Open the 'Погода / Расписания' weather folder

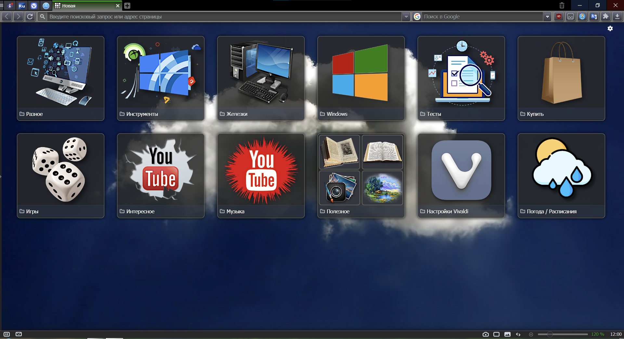click(x=561, y=176)
